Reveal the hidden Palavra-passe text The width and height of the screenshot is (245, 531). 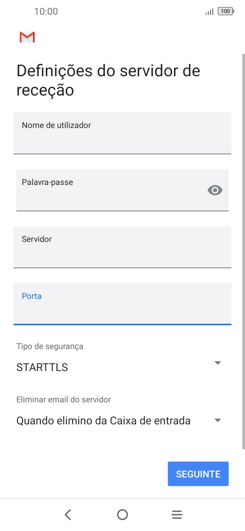click(215, 190)
